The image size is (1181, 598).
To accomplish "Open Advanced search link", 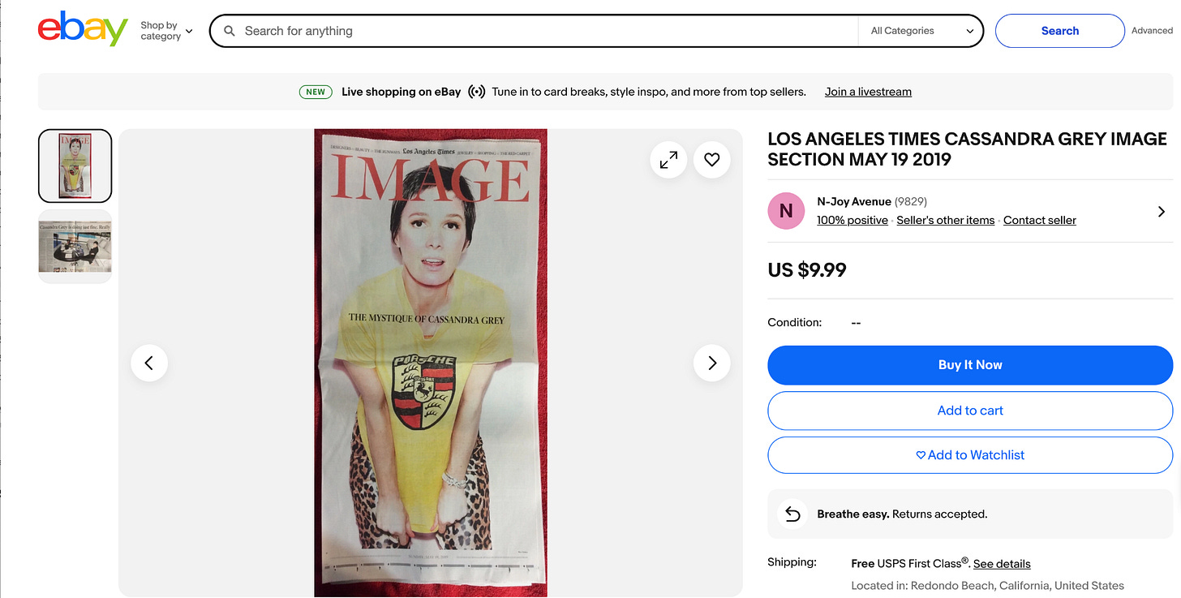I will [x=1152, y=31].
